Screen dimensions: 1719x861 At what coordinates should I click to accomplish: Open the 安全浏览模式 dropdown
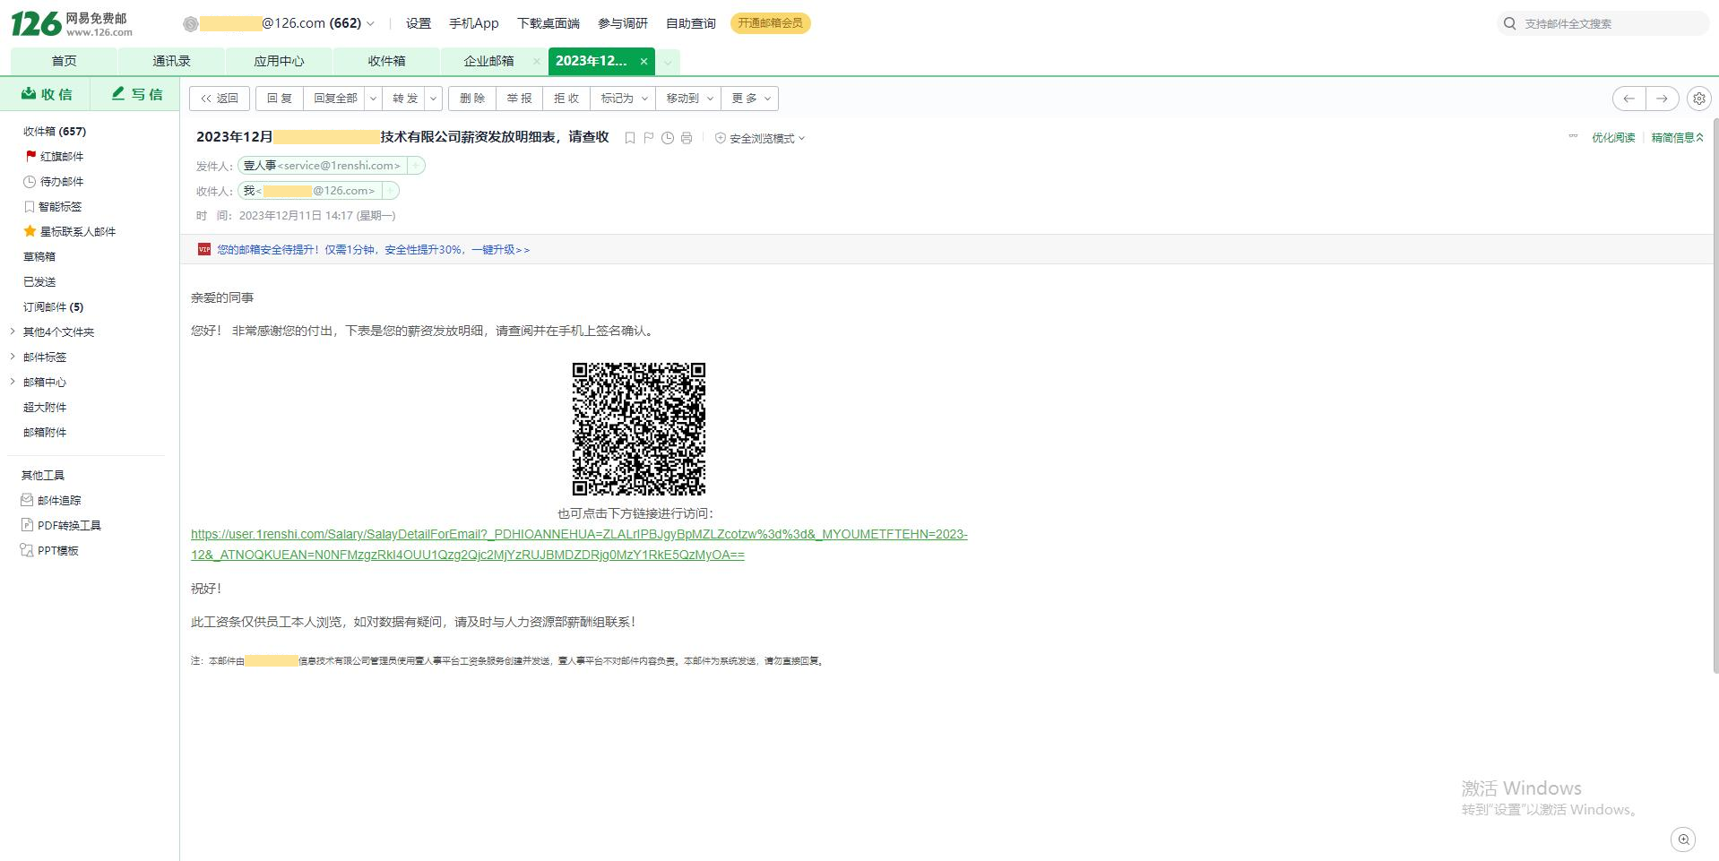click(x=760, y=138)
